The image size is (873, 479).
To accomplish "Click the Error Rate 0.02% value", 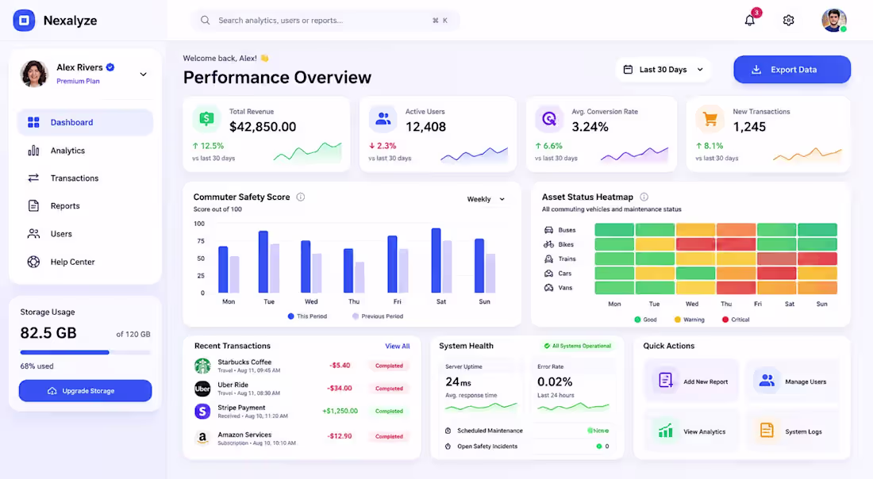I will (x=555, y=381).
